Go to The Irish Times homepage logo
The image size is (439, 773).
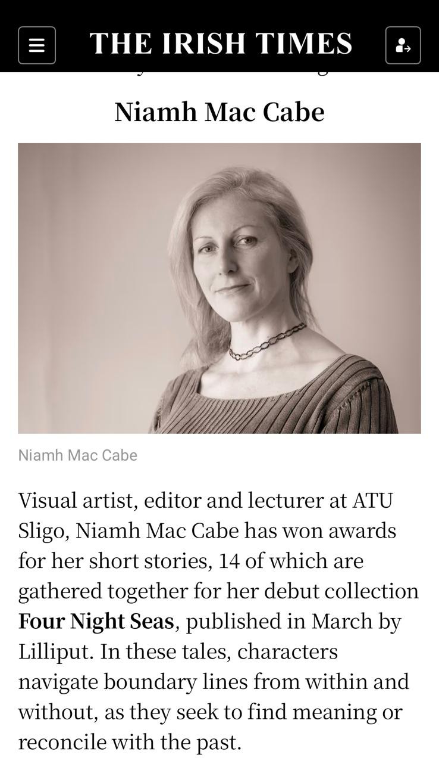221,44
